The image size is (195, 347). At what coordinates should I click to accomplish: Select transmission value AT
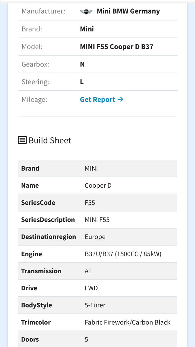[x=88, y=271]
